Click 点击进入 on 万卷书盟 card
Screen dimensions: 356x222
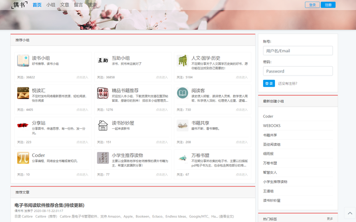[242, 175]
